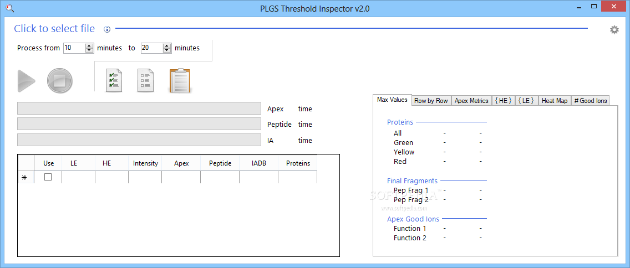The height and width of the screenshot is (268, 630).
Task: Click the Proteins section heading
Action: click(x=400, y=122)
